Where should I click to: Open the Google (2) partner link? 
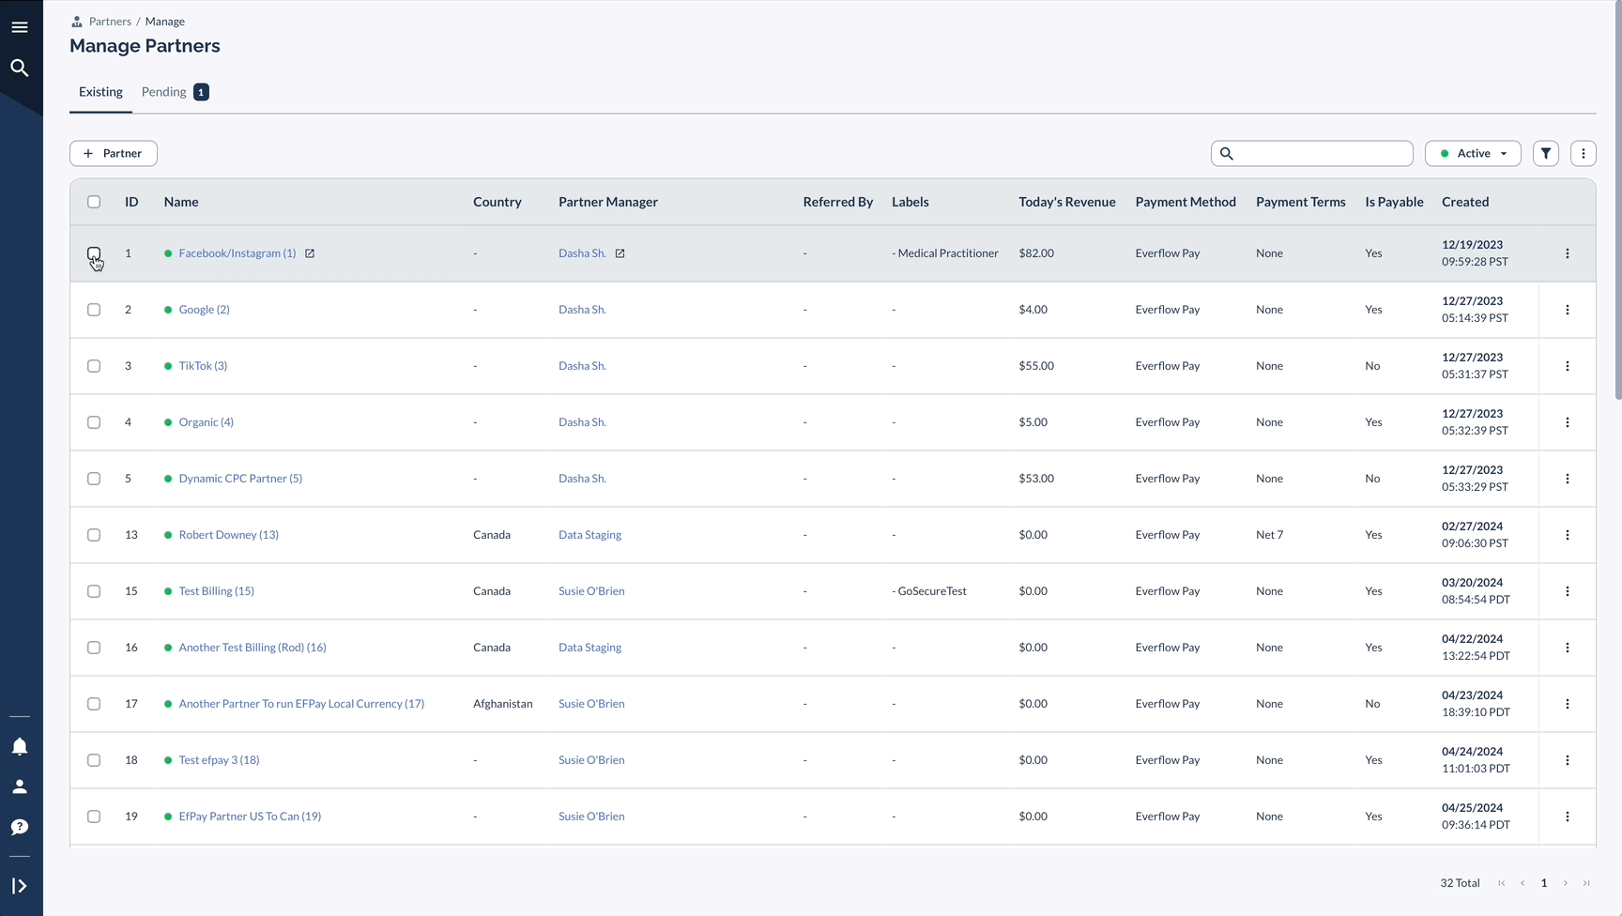(x=204, y=310)
